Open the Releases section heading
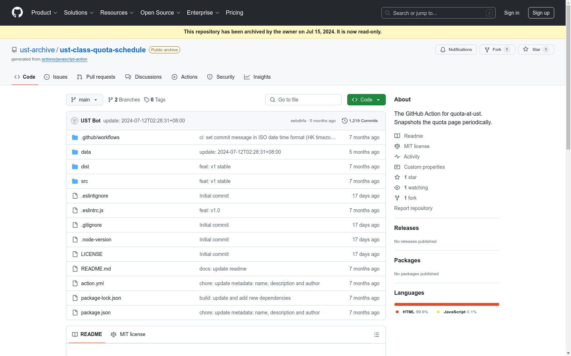571x356 pixels. coord(406,228)
